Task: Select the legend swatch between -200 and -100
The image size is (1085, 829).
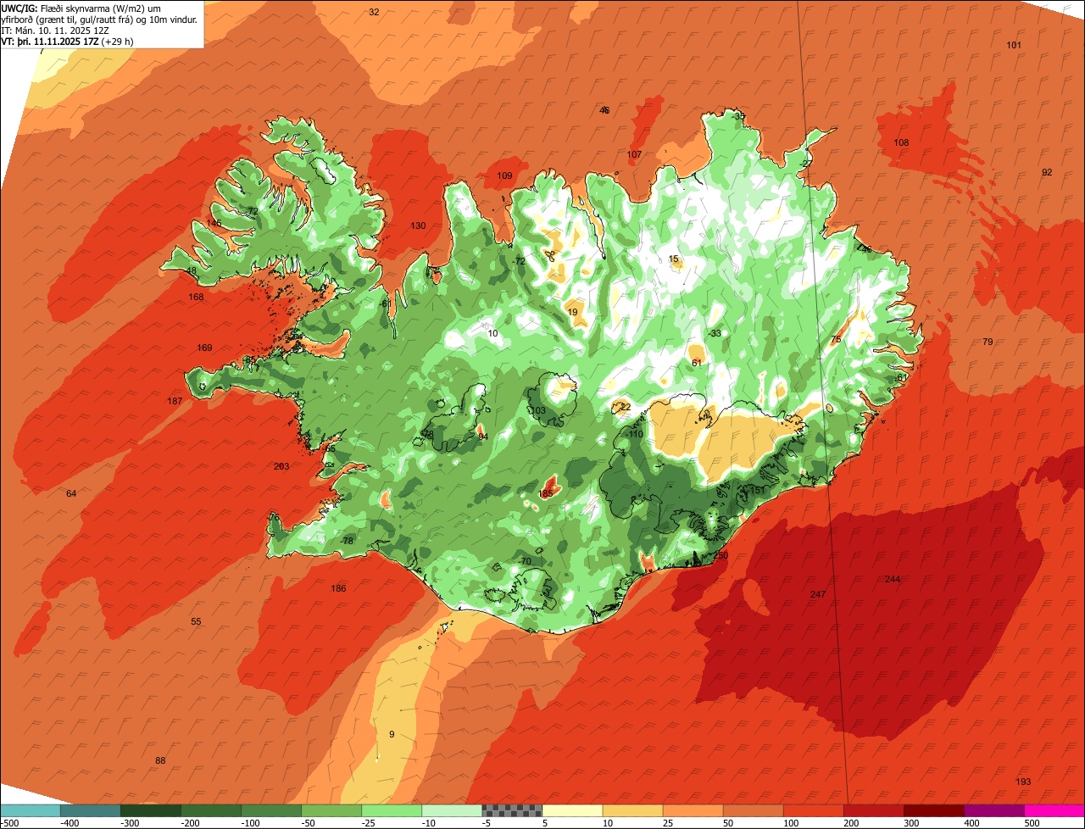Action: click(211, 810)
